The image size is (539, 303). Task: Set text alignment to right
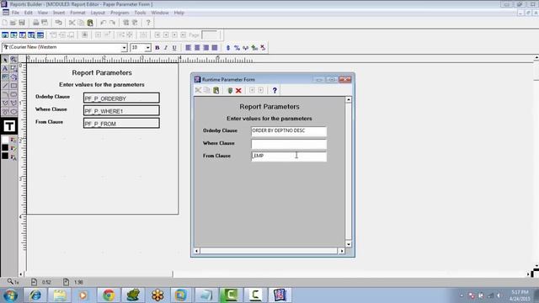[x=205, y=48]
